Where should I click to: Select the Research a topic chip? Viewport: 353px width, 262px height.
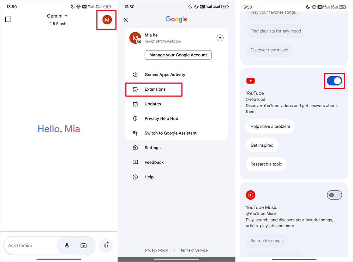pos(266,164)
